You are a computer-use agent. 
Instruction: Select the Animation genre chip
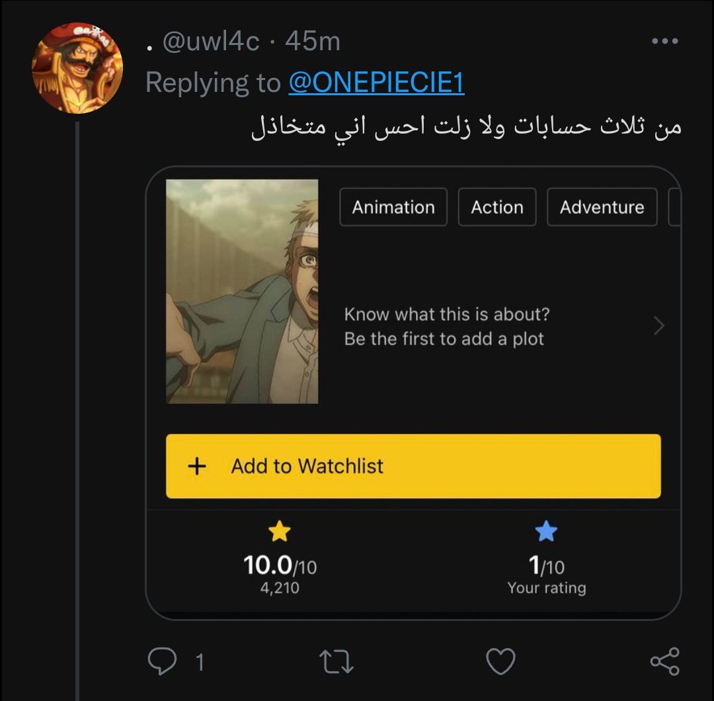coord(393,207)
